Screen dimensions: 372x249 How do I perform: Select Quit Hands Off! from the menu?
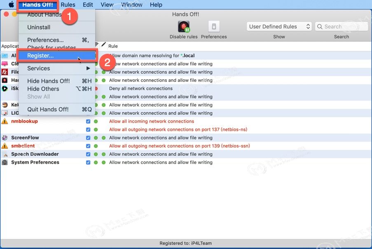(57, 109)
